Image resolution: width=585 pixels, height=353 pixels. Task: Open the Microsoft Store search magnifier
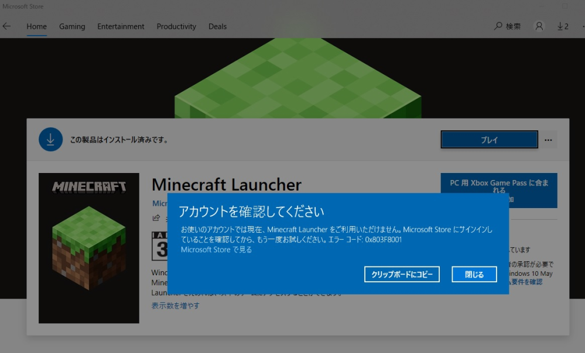tap(498, 26)
